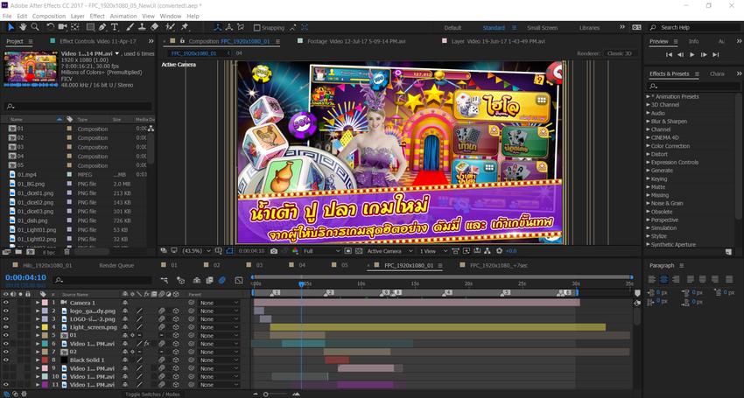Switch to the FPC_1920x1080_+7sec timeline tab
The height and width of the screenshot is (398, 744).
498,266
